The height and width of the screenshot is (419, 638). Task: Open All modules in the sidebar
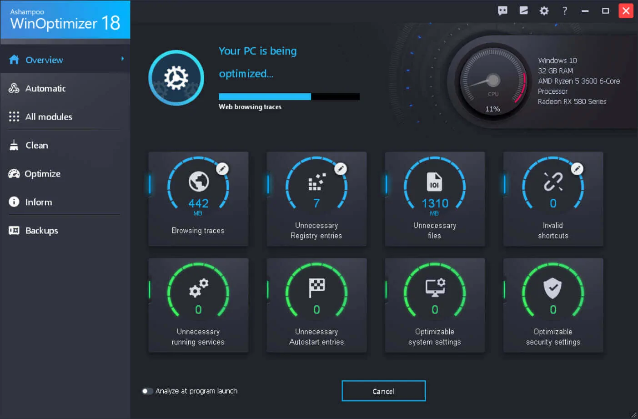[65, 116]
